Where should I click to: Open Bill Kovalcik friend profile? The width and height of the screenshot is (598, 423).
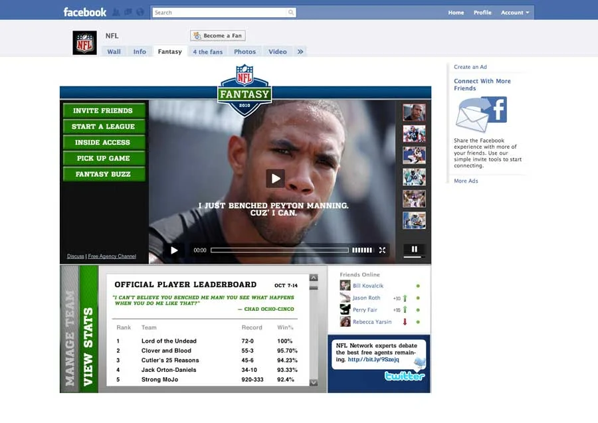coord(367,286)
